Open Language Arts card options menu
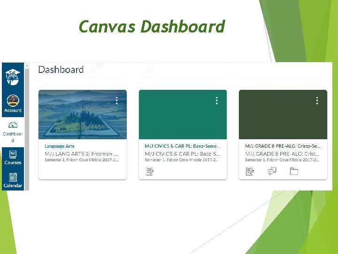The height and width of the screenshot is (254, 338). pos(116,101)
